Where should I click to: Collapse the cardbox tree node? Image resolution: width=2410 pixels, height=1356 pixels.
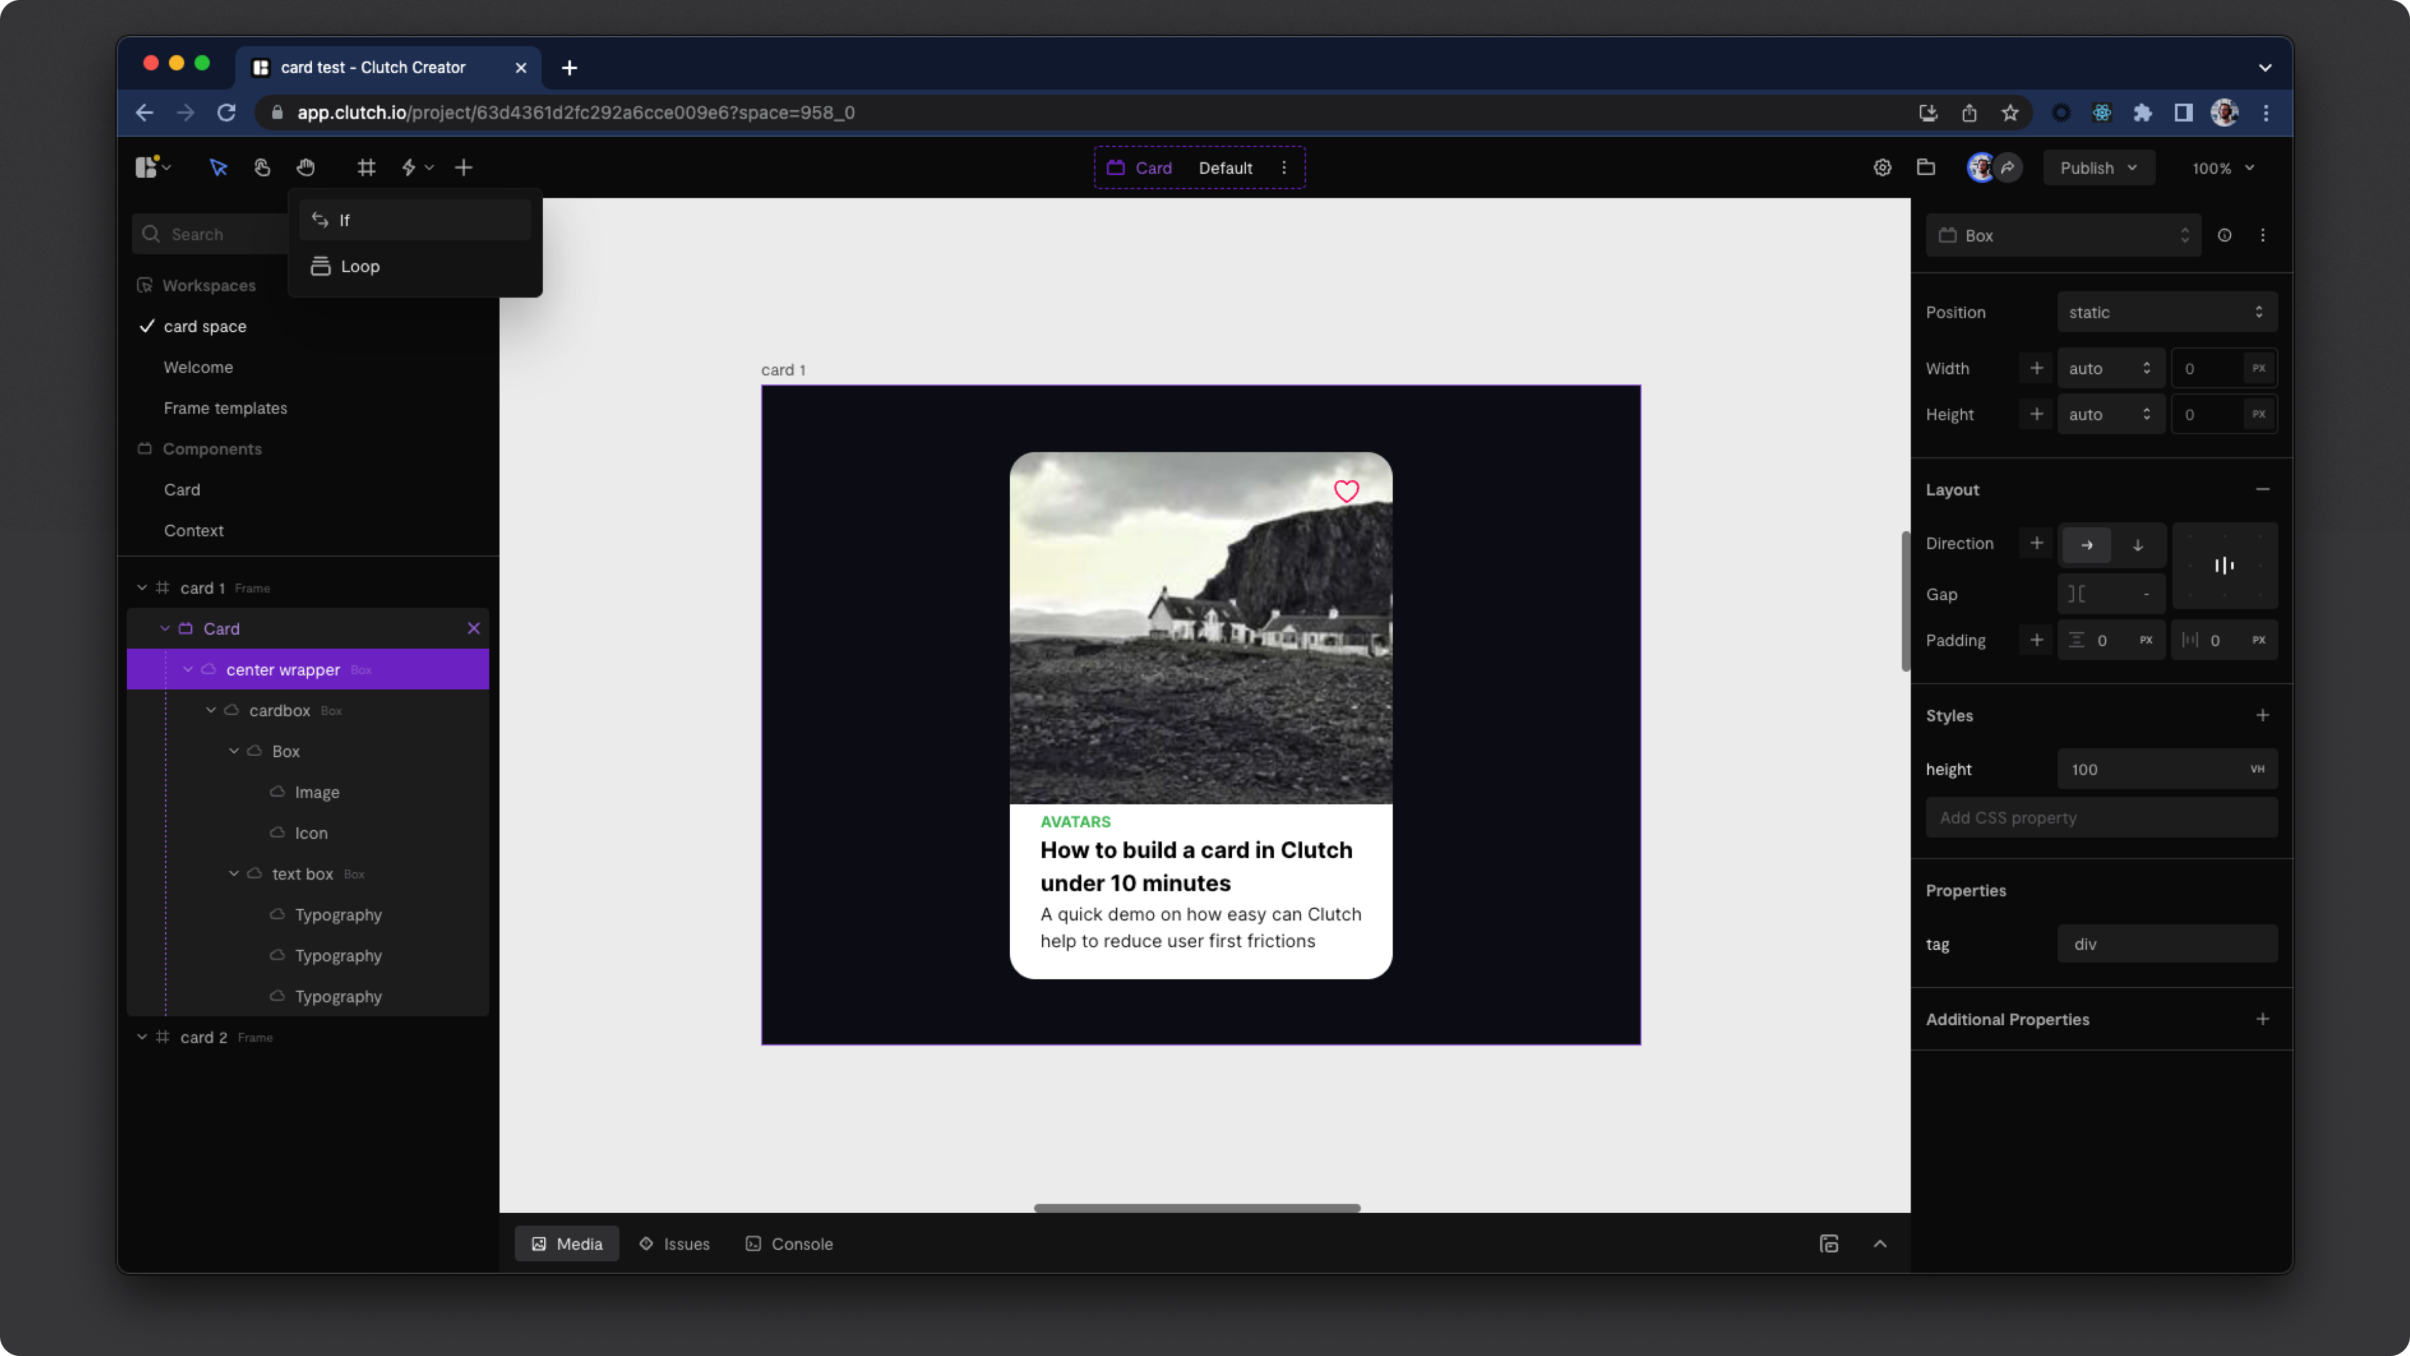point(212,710)
